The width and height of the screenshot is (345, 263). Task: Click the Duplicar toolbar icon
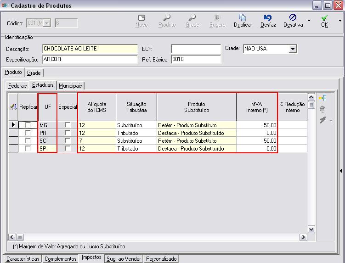(243, 17)
